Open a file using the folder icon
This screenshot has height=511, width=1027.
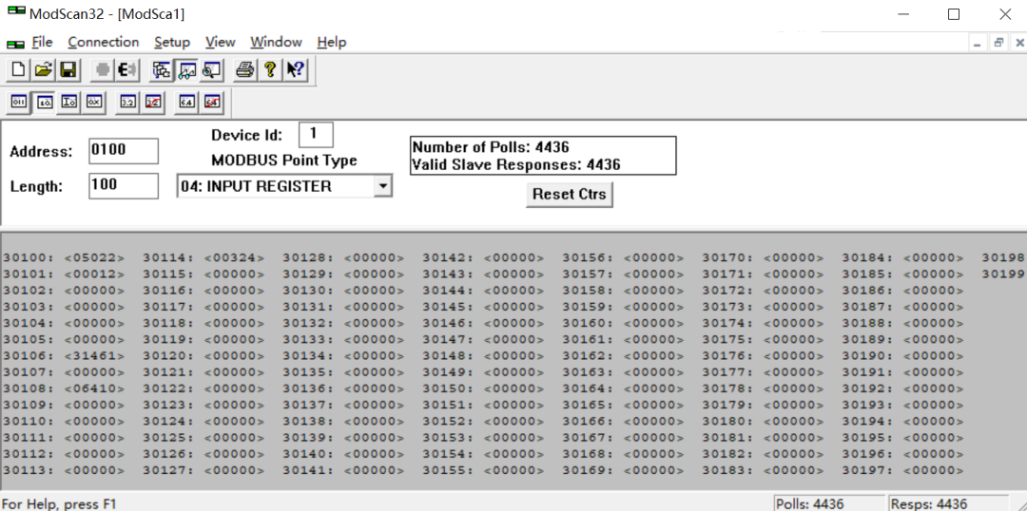click(x=43, y=69)
